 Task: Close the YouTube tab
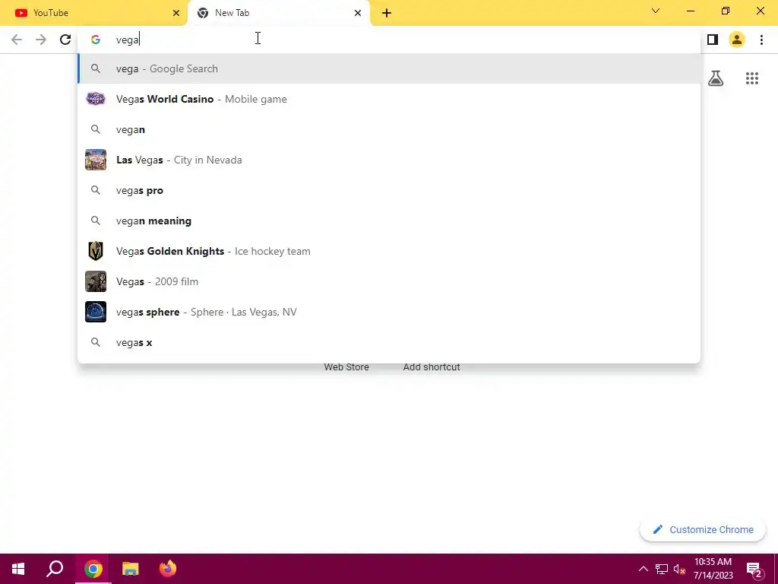[176, 13]
